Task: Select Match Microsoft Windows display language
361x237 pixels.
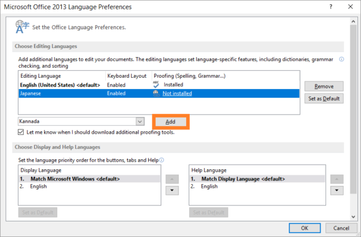Action: 90,179
